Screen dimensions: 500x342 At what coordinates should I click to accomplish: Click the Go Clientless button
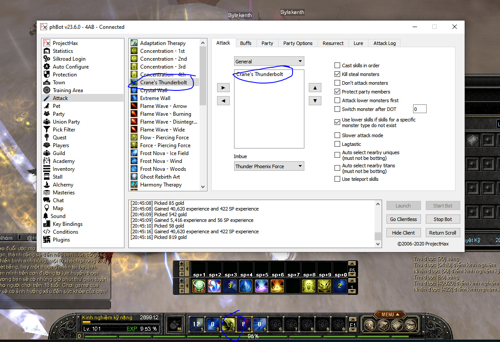click(x=403, y=219)
